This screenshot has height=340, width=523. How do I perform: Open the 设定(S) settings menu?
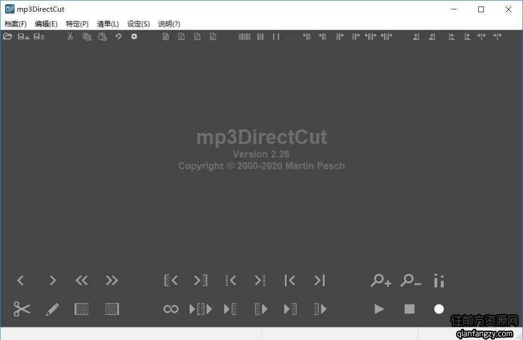(138, 24)
